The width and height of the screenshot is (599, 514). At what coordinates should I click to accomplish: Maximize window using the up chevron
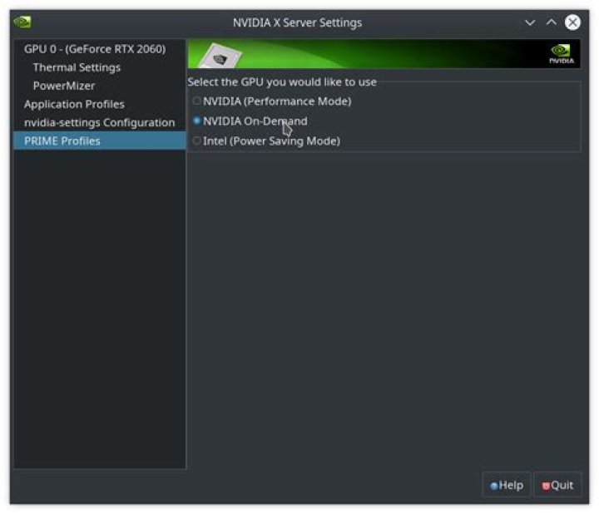coord(552,22)
